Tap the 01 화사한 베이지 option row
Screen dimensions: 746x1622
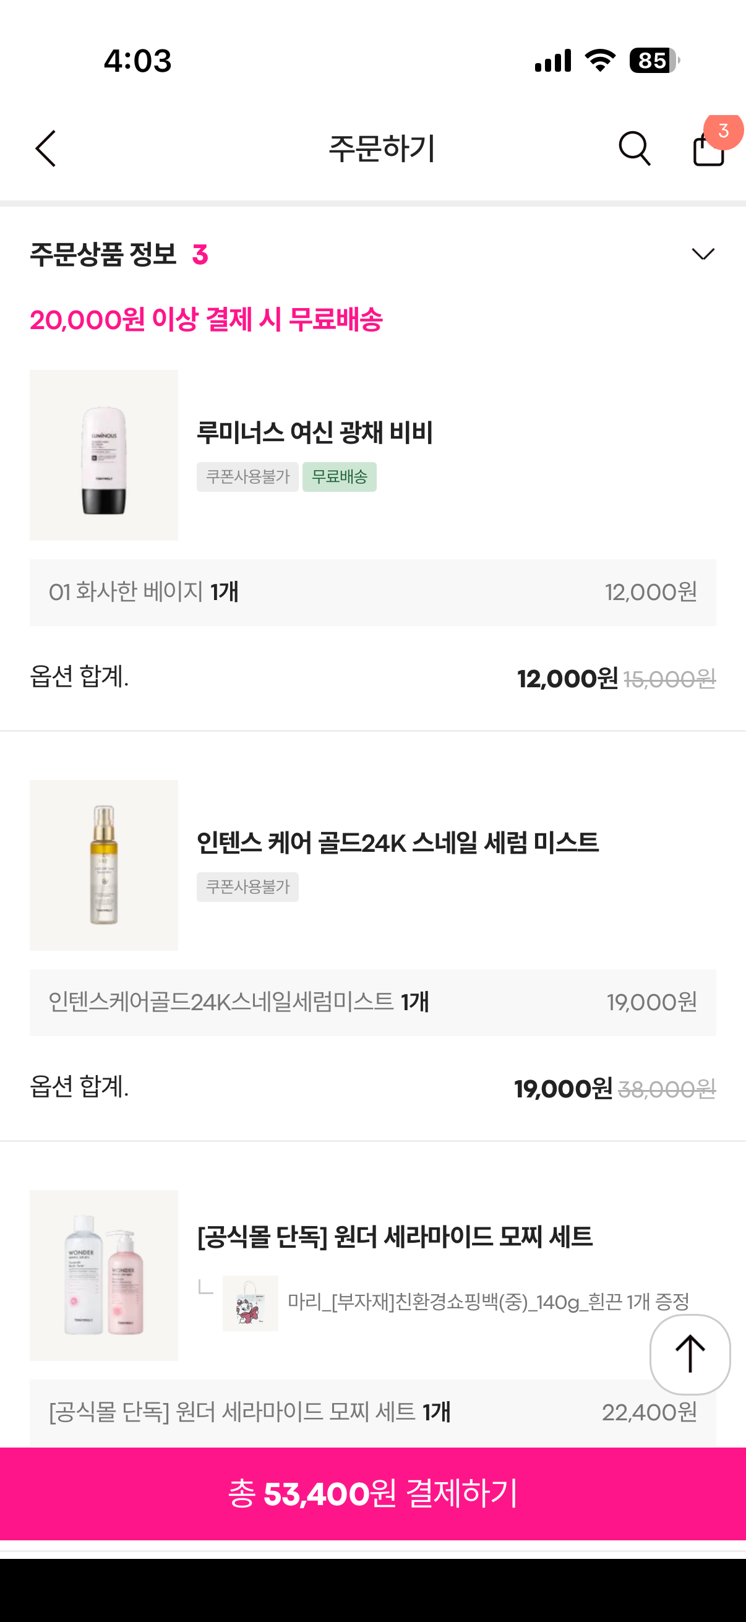[x=372, y=592]
